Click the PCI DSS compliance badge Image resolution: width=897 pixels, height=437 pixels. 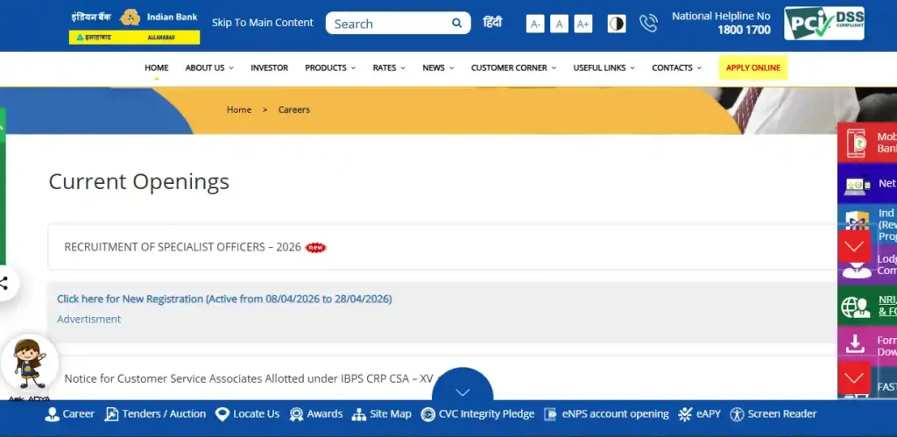[823, 24]
